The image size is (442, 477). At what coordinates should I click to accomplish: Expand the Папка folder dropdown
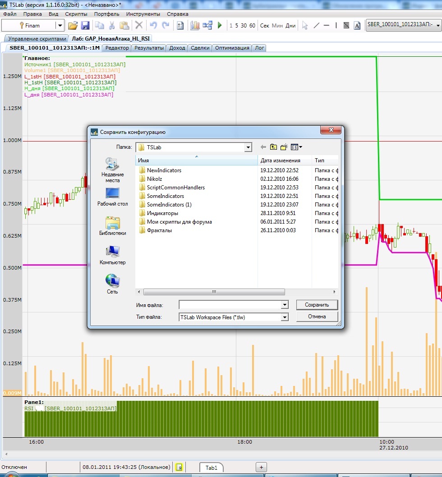(x=248, y=147)
